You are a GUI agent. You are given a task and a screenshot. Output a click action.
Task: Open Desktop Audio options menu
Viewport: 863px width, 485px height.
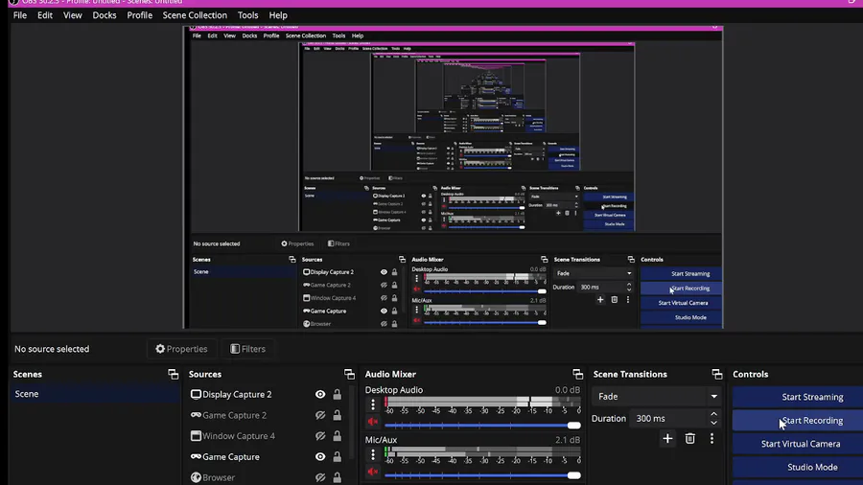point(373,404)
